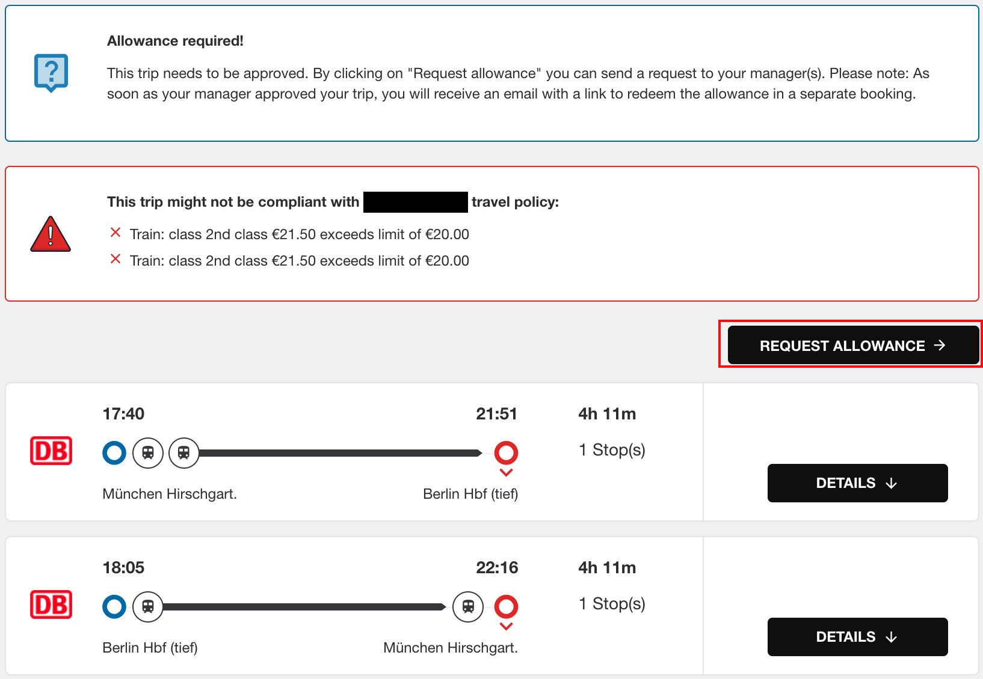This screenshot has width=983, height=679.
Task: Click the Allowance required! heading
Action: tap(175, 41)
